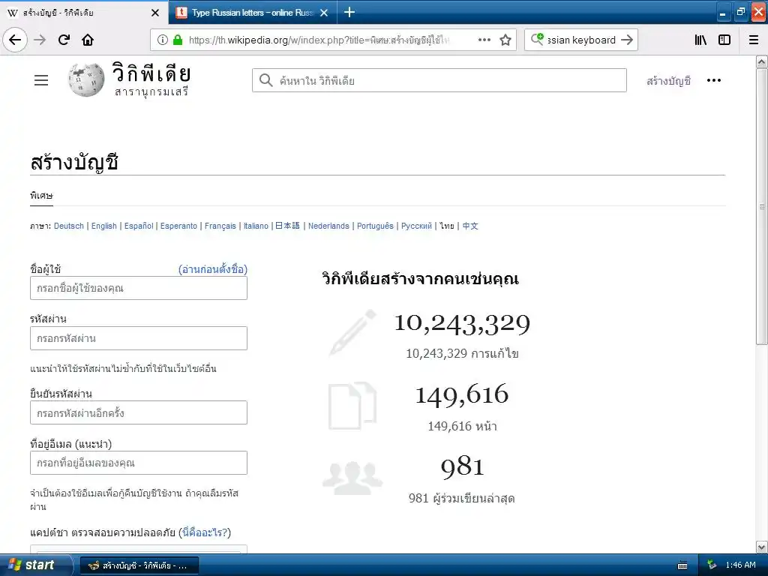Screen dimensions: 768x576
Task: Switch language to Deutsch
Action: coord(68,226)
